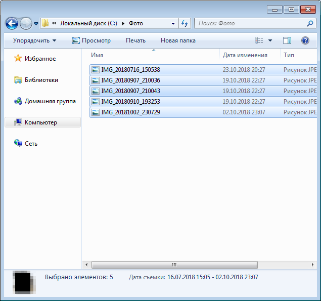Click the image icon of IMG_20180716_150538
321x301 pixels.
click(96, 70)
